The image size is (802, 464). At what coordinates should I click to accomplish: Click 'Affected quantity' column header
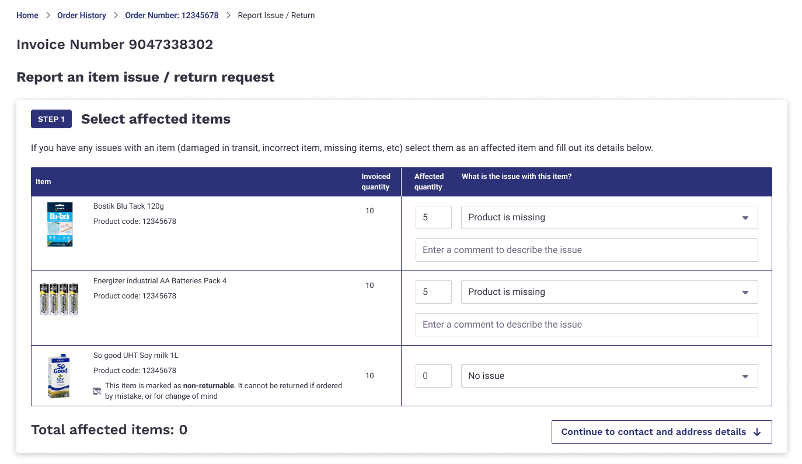click(429, 182)
